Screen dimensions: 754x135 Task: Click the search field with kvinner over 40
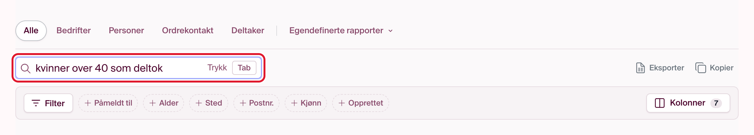(138, 68)
